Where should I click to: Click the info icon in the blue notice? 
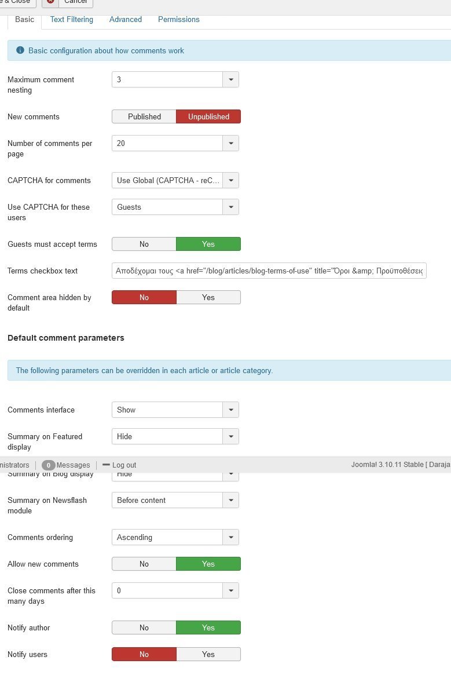20,50
